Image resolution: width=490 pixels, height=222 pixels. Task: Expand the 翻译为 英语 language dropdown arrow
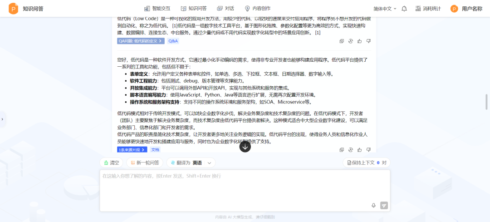(x=209, y=163)
